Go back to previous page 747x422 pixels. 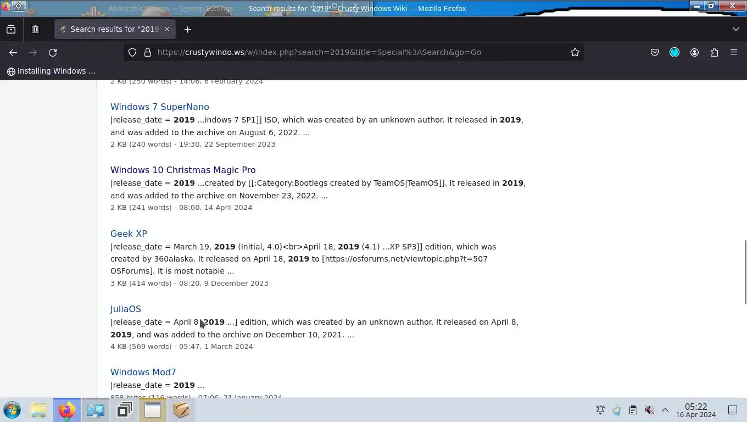(13, 52)
